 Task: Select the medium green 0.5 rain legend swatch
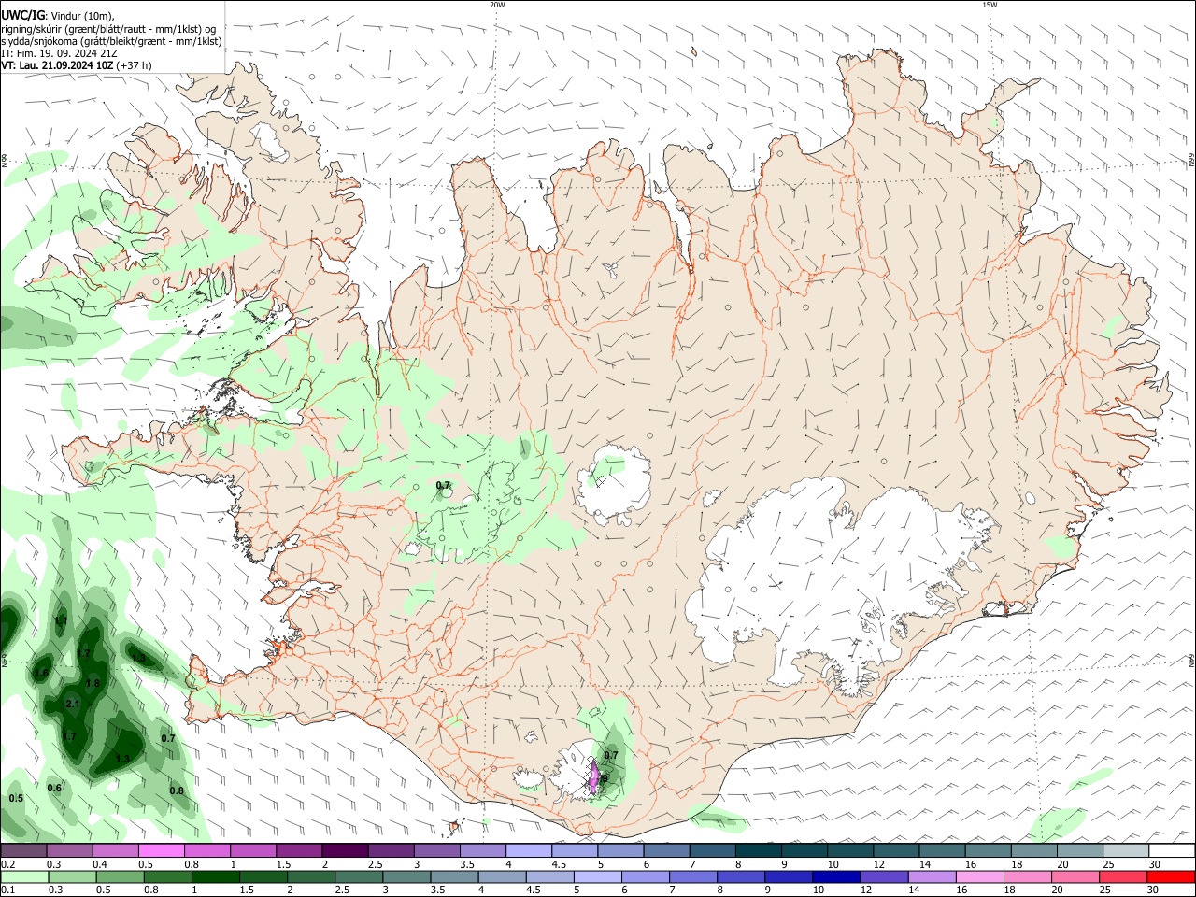pyautogui.click(x=121, y=876)
